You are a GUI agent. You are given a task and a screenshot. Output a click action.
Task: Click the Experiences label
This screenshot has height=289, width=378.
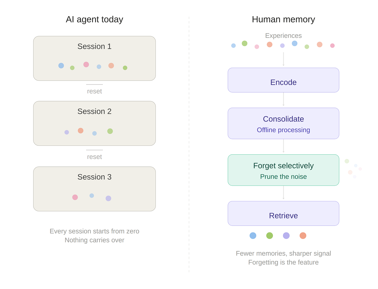pyautogui.click(x=283, y=36)
